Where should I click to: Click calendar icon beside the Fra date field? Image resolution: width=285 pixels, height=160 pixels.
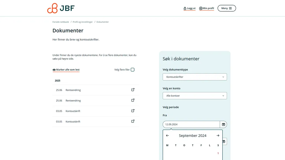point(223,124)
